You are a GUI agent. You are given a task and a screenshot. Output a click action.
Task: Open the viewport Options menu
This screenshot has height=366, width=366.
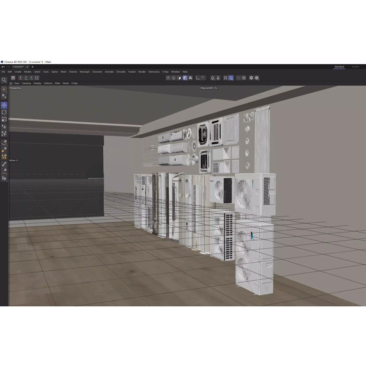pos(48,83)
